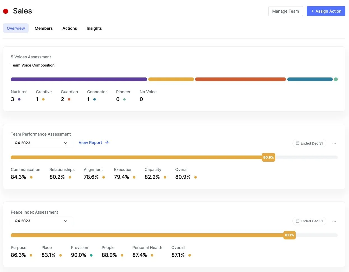Open the Team Performance three-dot menu
Viewport: 349px width, 272px height.
pyautogui.click(x=334, y=143)
